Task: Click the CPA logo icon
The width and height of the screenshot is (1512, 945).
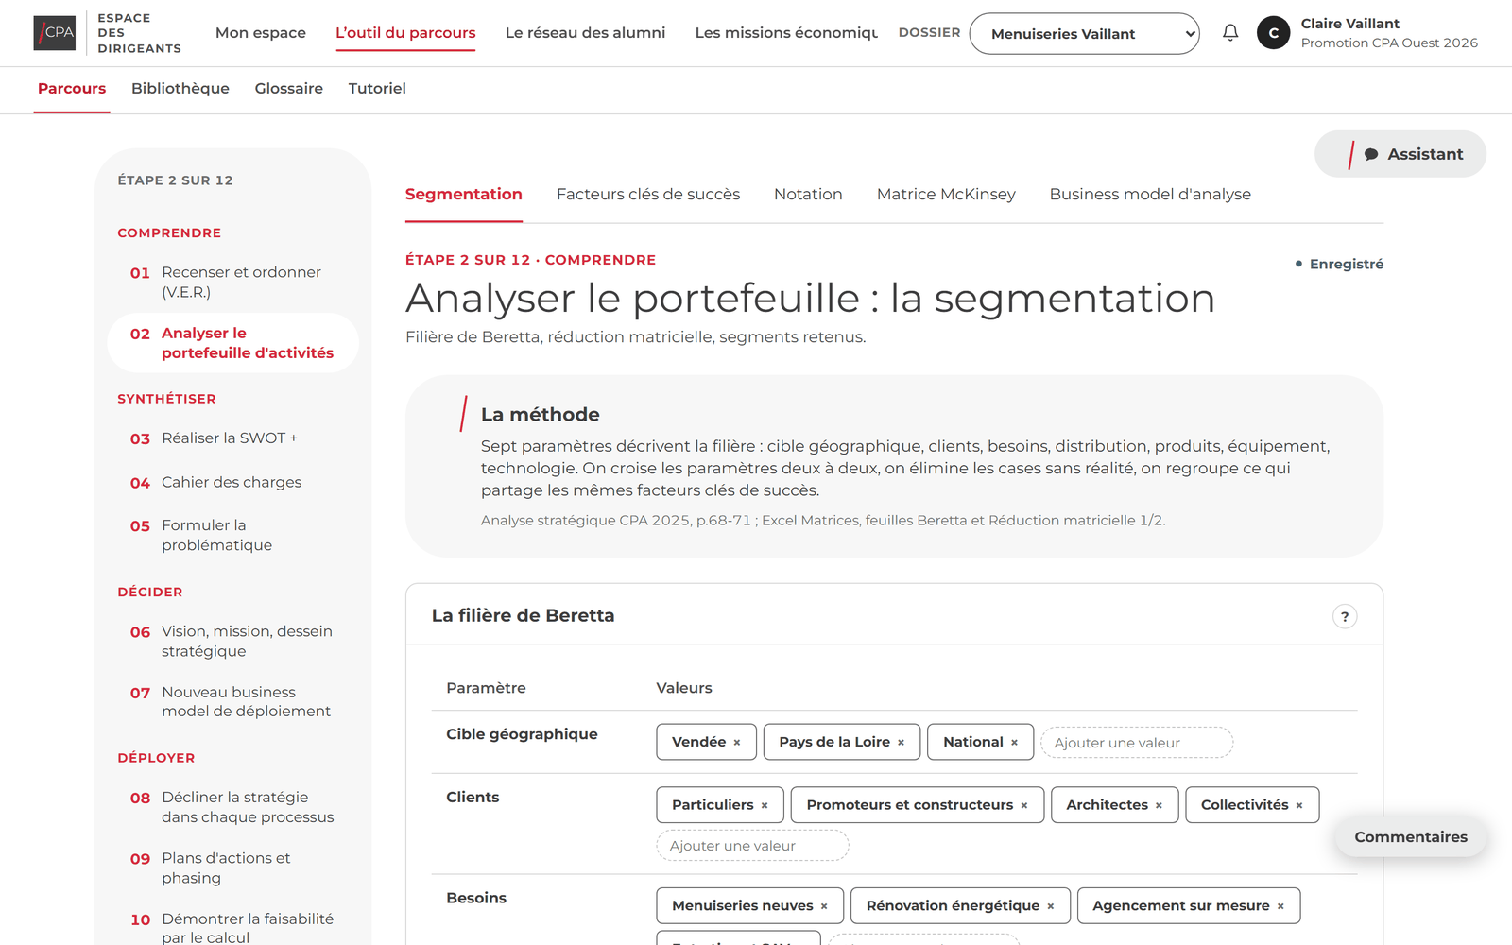Action: 55,33
